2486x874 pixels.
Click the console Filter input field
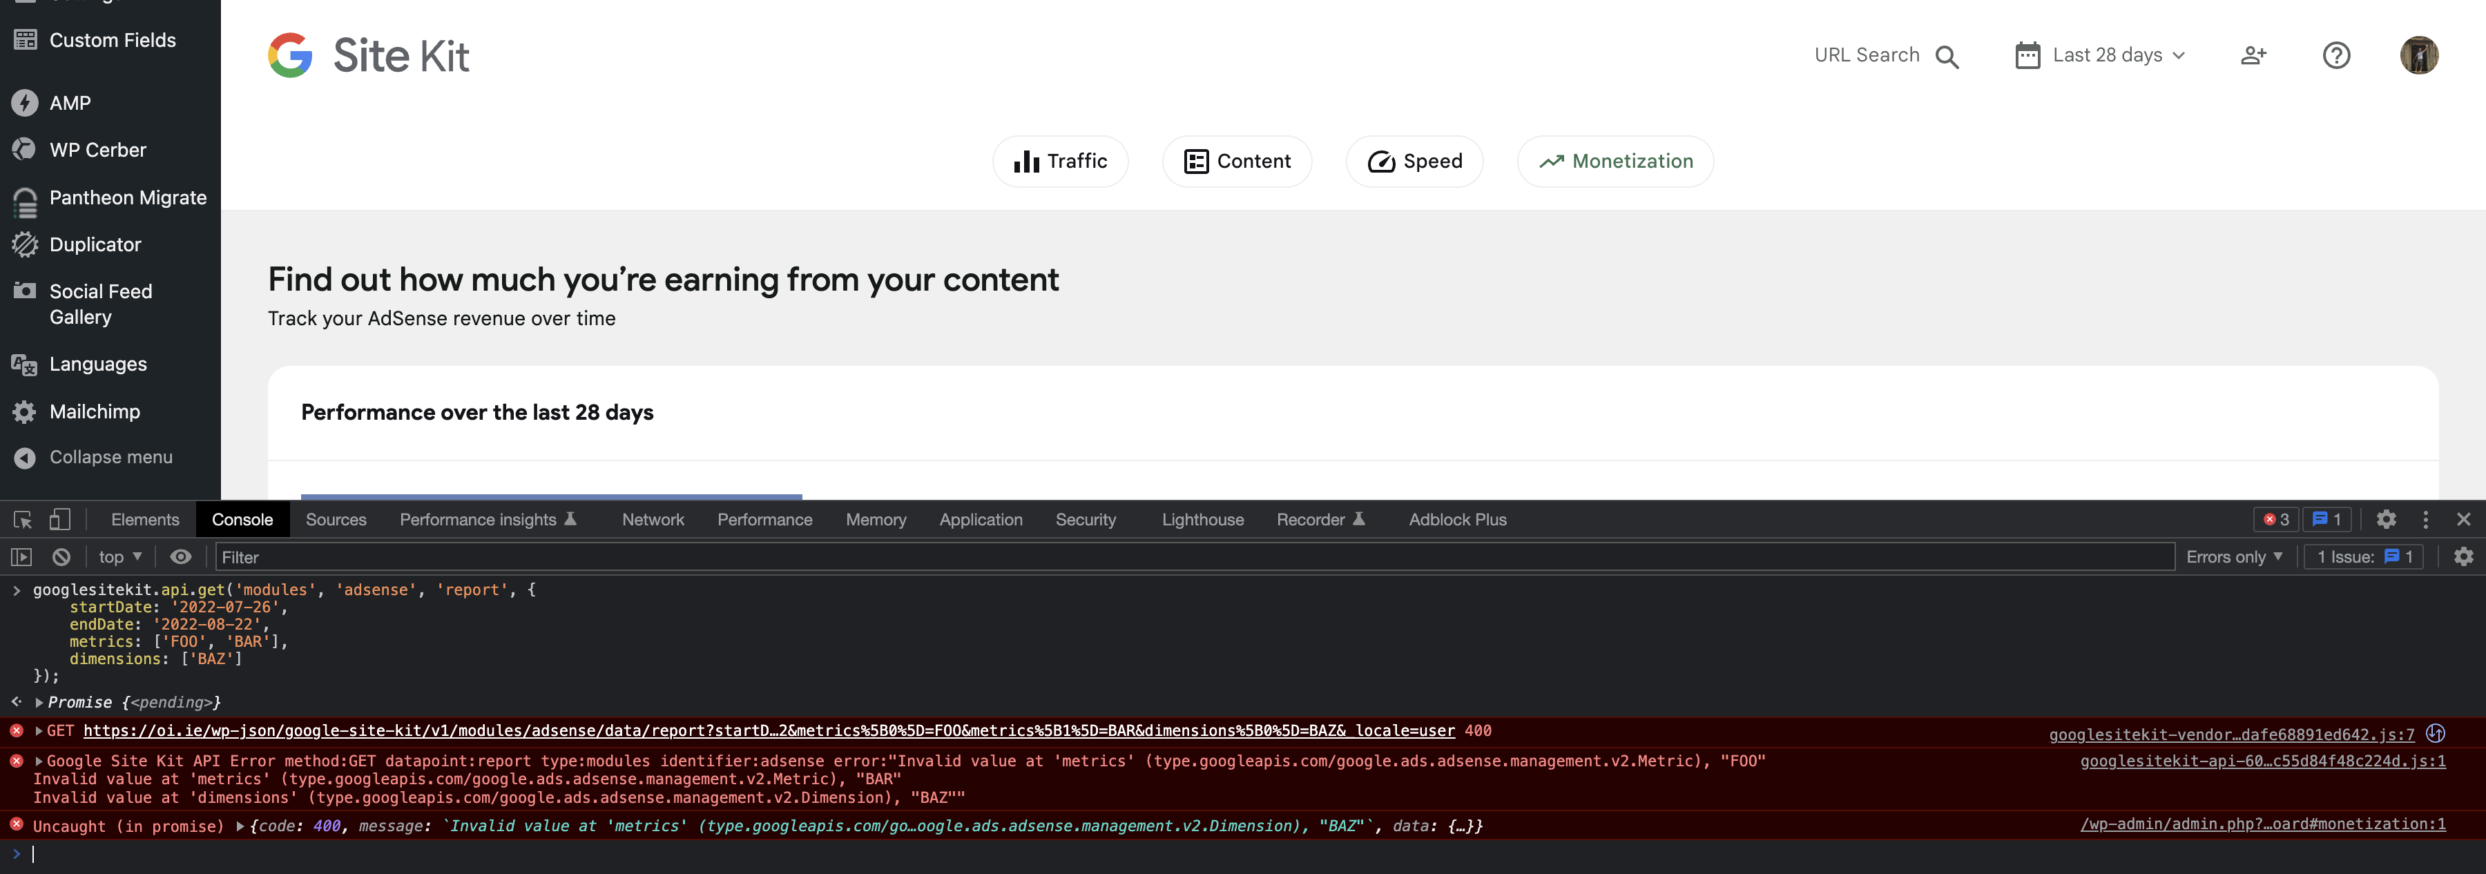[1193, 556]
